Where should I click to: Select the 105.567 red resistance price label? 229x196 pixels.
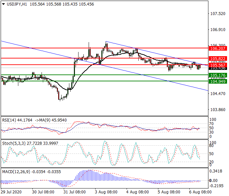coord(218,65)
